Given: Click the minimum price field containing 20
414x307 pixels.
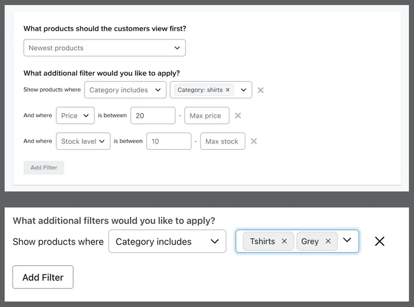Looking at the screenshot, I should pyautogui.click(x=153, y=116).
